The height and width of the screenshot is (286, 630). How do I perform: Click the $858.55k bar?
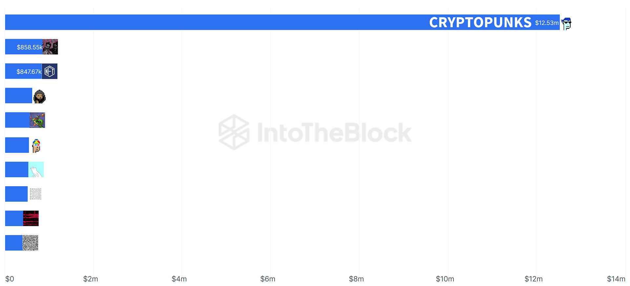coord(24,47)
